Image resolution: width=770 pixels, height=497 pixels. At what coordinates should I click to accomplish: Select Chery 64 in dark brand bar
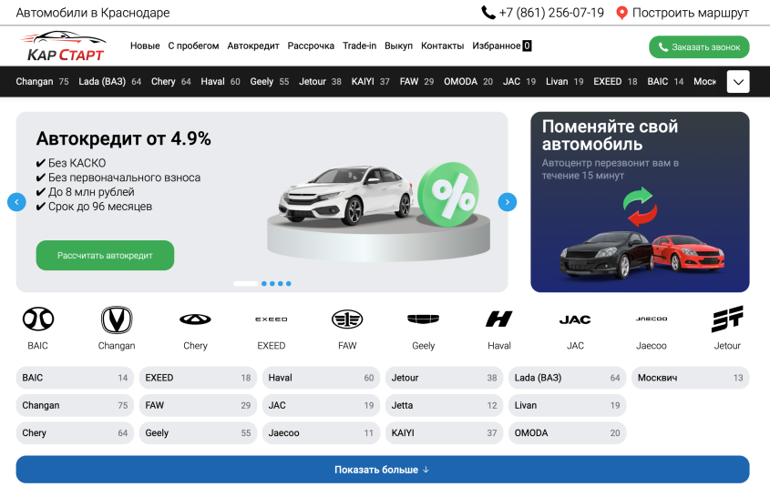tap(171, 81)
